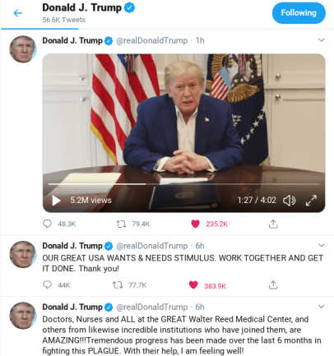Retweet the STIMULUS tweet with 77.7K retweets
The image size is (334, 356).
pos(118,285)
